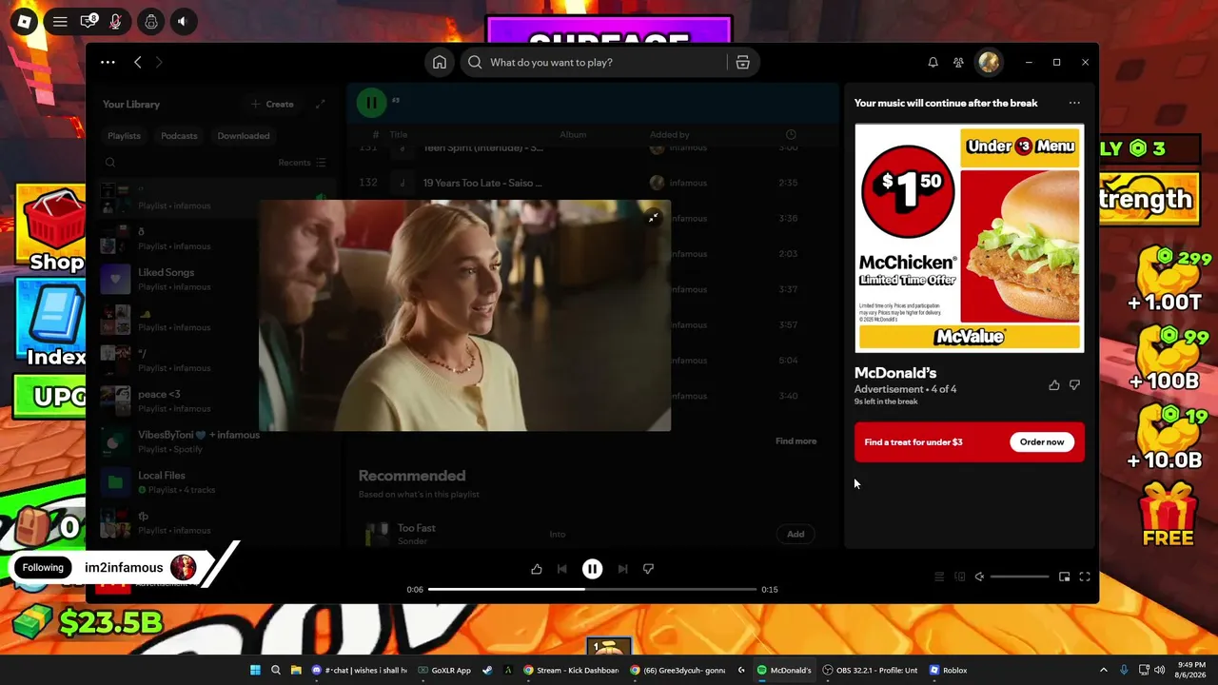Expand Your Library panel

coord(321,104)
